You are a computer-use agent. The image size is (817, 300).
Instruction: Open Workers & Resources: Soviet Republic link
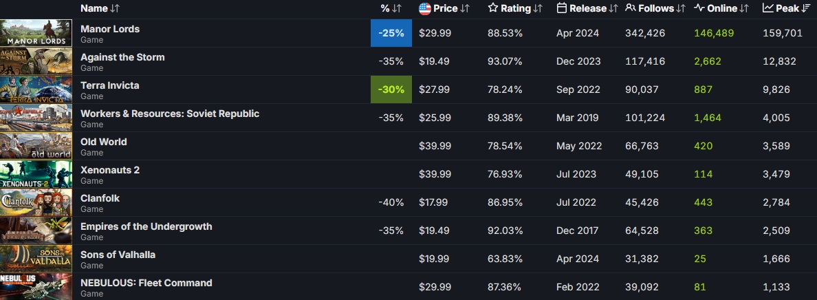(170, 114)
